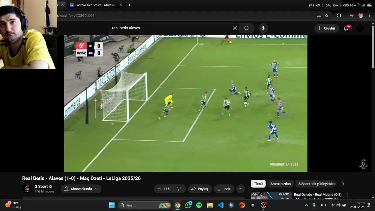Switch TUR keyboard language
Screen dimensions: 375x211
(x=323, y=205)
